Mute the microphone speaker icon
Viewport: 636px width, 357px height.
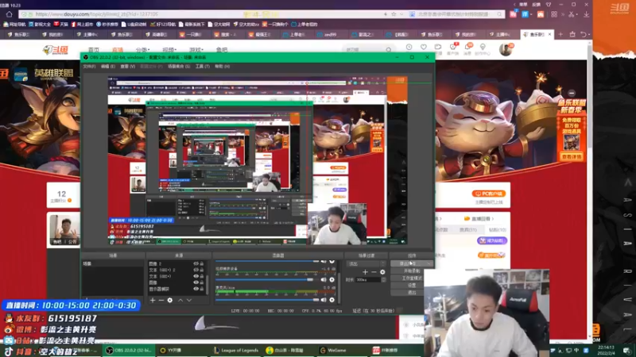324,300
